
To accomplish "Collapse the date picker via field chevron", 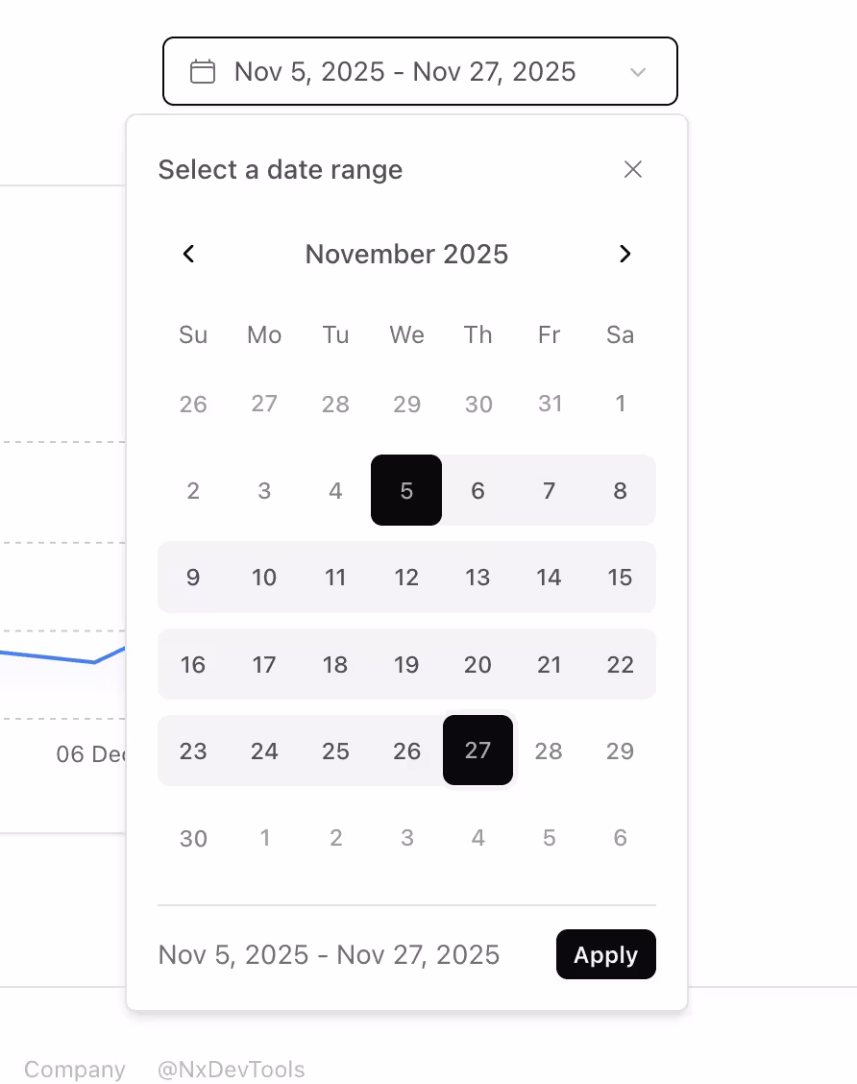I will point(638,71).
